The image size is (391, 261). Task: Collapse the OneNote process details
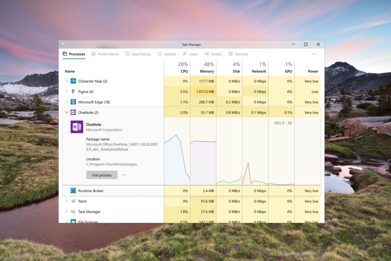tap(66, 112)
